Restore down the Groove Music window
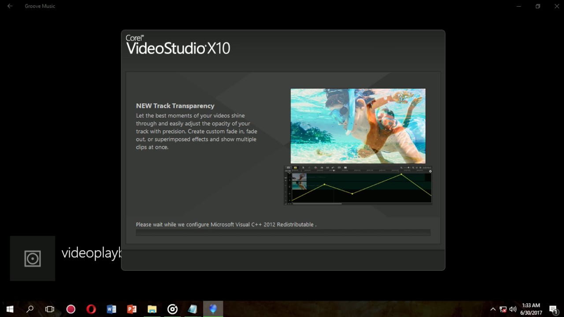The height and width of the screenshot is (317, 564). click(538, 6)
